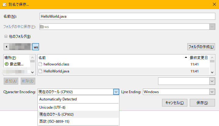The width and height of the screenshot is (219, 126).
Task: Click the HelloWorld.java file icon
Action: coord(41,71)
